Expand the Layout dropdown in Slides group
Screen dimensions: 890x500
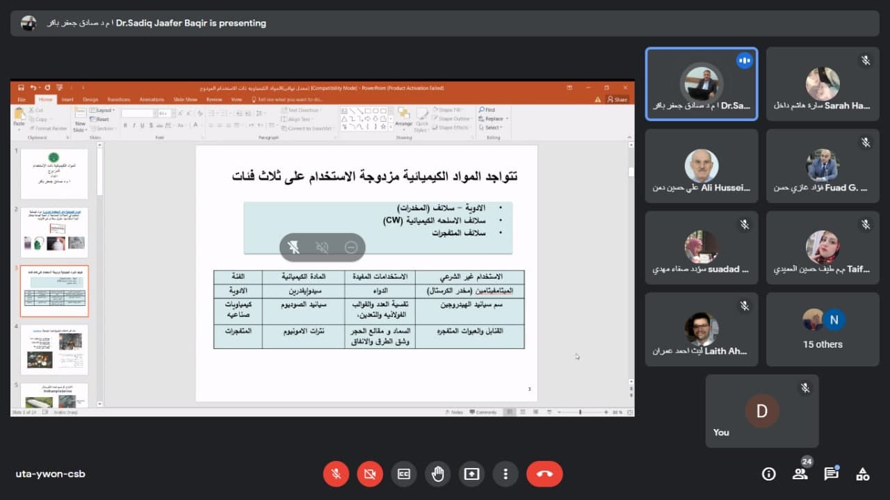105,110
